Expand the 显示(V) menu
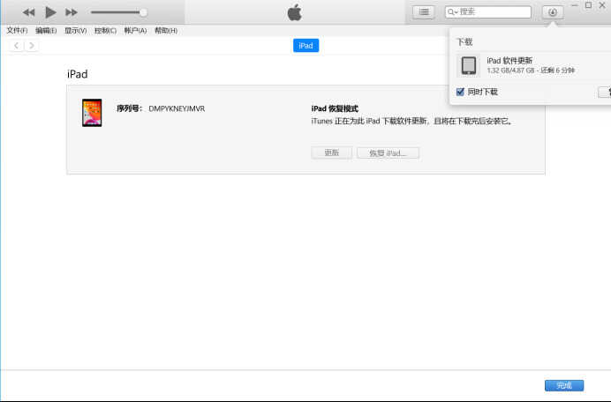The height and width of the screenshot is (402, 611). click(x=75, y=31)
